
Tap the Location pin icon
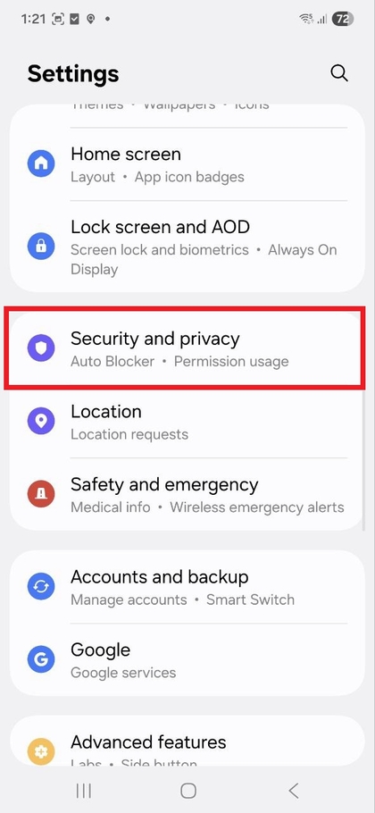click(x=41, y=421)
